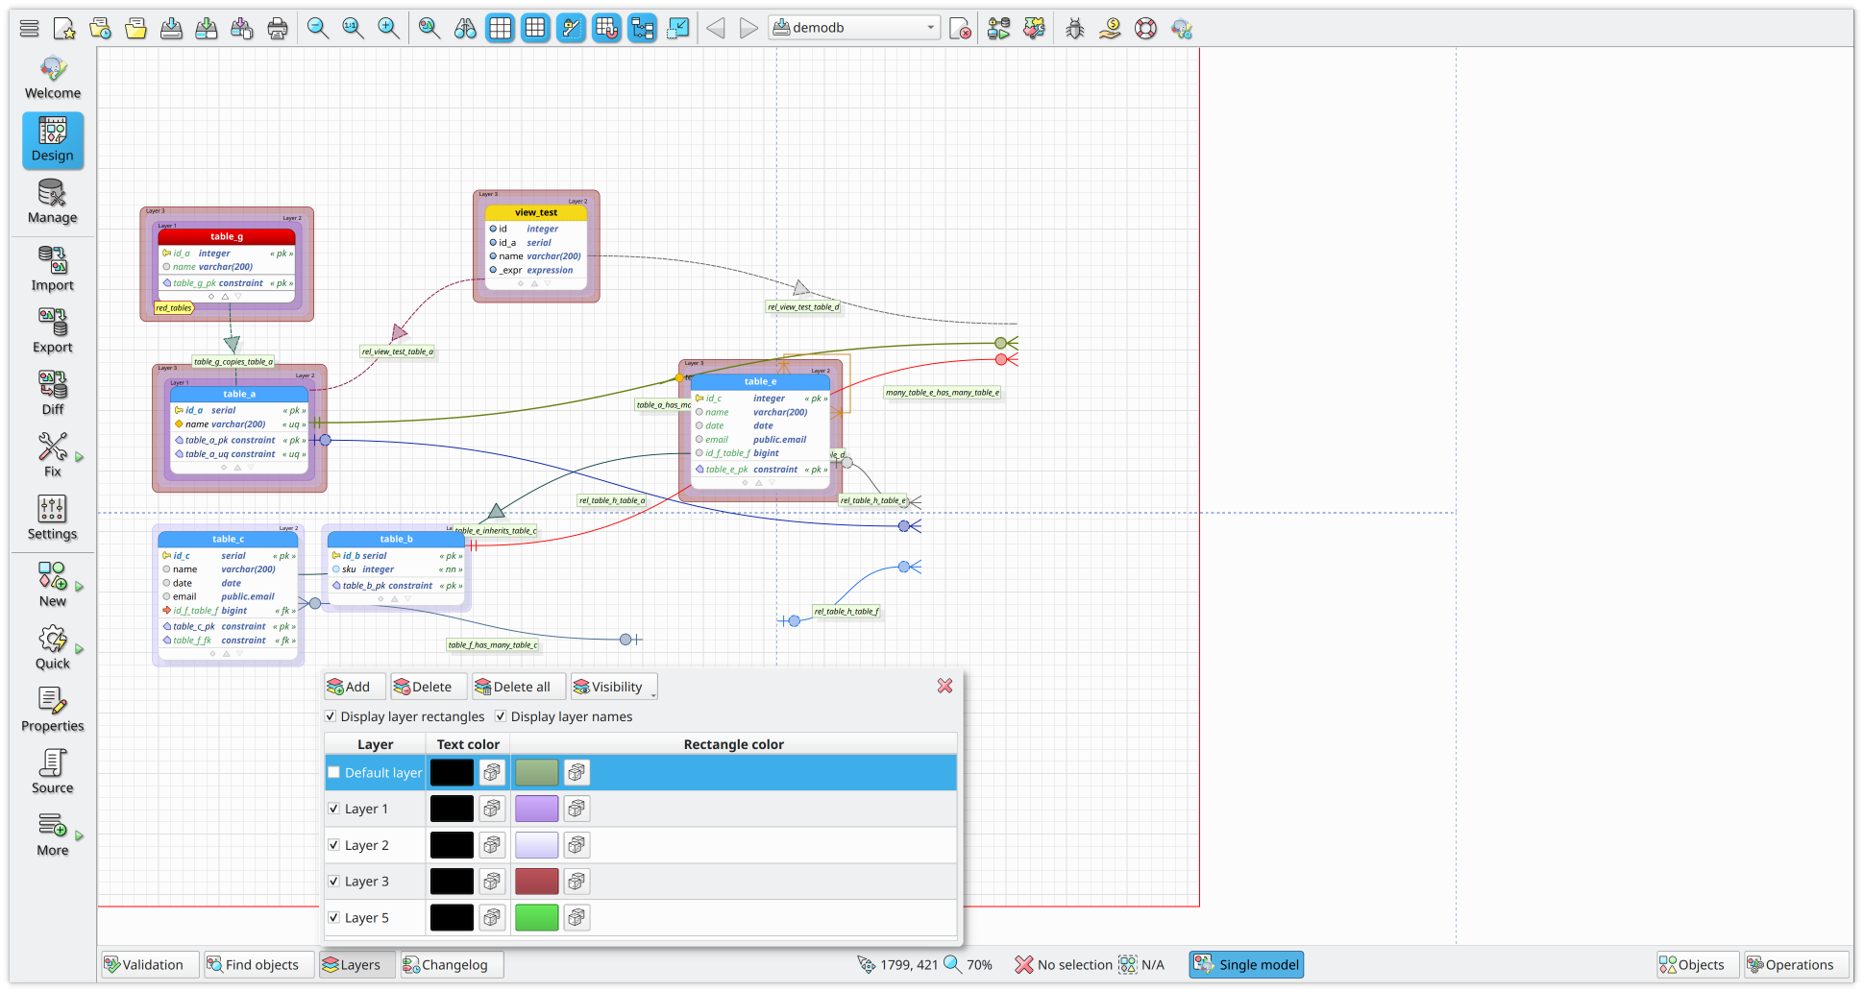Image resolution: width=1864 pixels, height=992 pixels.
Task: Toggle the show grid button
Action: [x=501, y=28]
